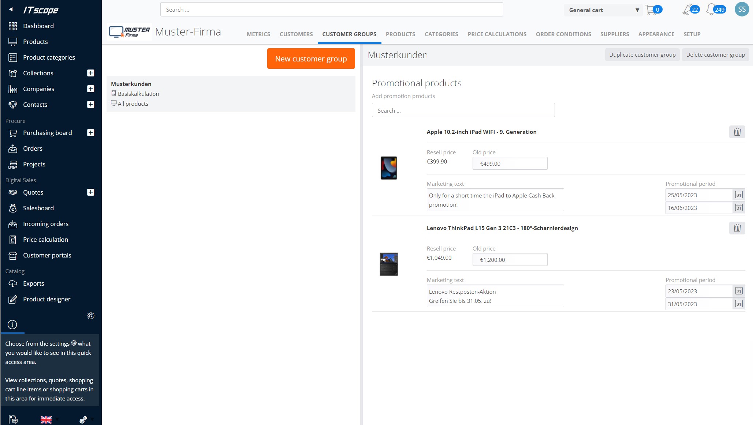Open Customer portals
This screenshot has height=425, width=753.
[47, 255]
